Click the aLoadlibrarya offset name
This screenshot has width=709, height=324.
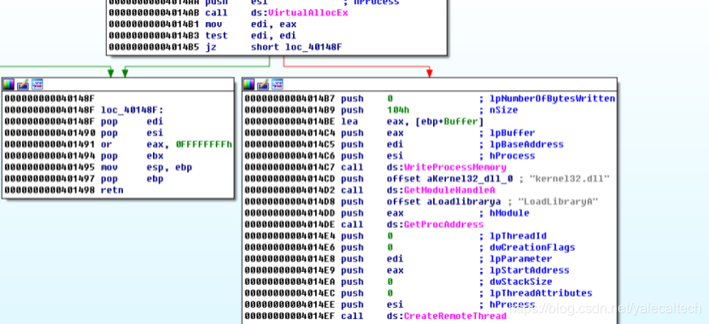[464, 201]
